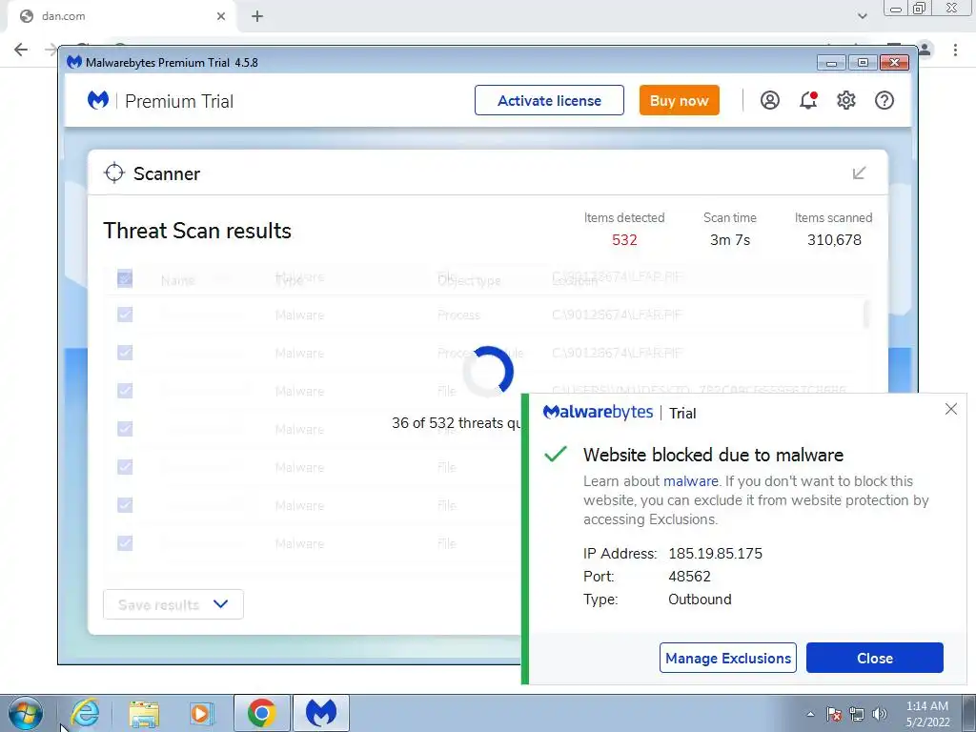Open the volume speaker tray icon

pos(880,714)
